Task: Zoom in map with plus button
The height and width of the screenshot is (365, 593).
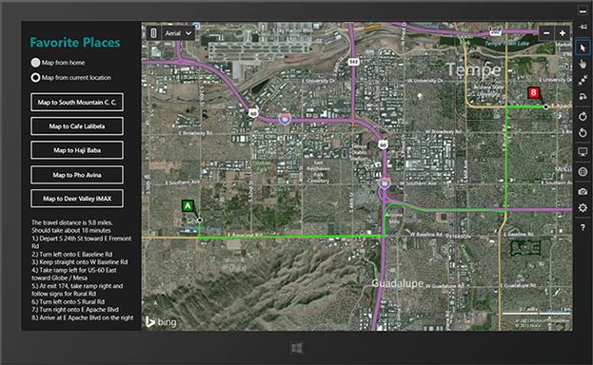Action: (563, 33)
